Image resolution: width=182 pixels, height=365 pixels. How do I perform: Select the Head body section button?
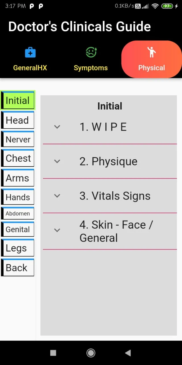tap(18, 120)
